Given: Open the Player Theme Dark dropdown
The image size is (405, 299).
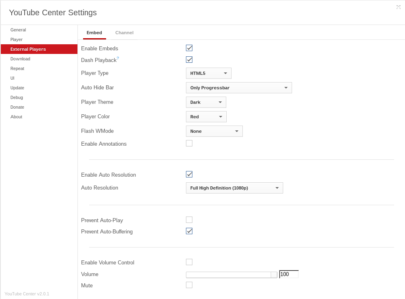Looking at the screenshot, I should click(206, 102).
